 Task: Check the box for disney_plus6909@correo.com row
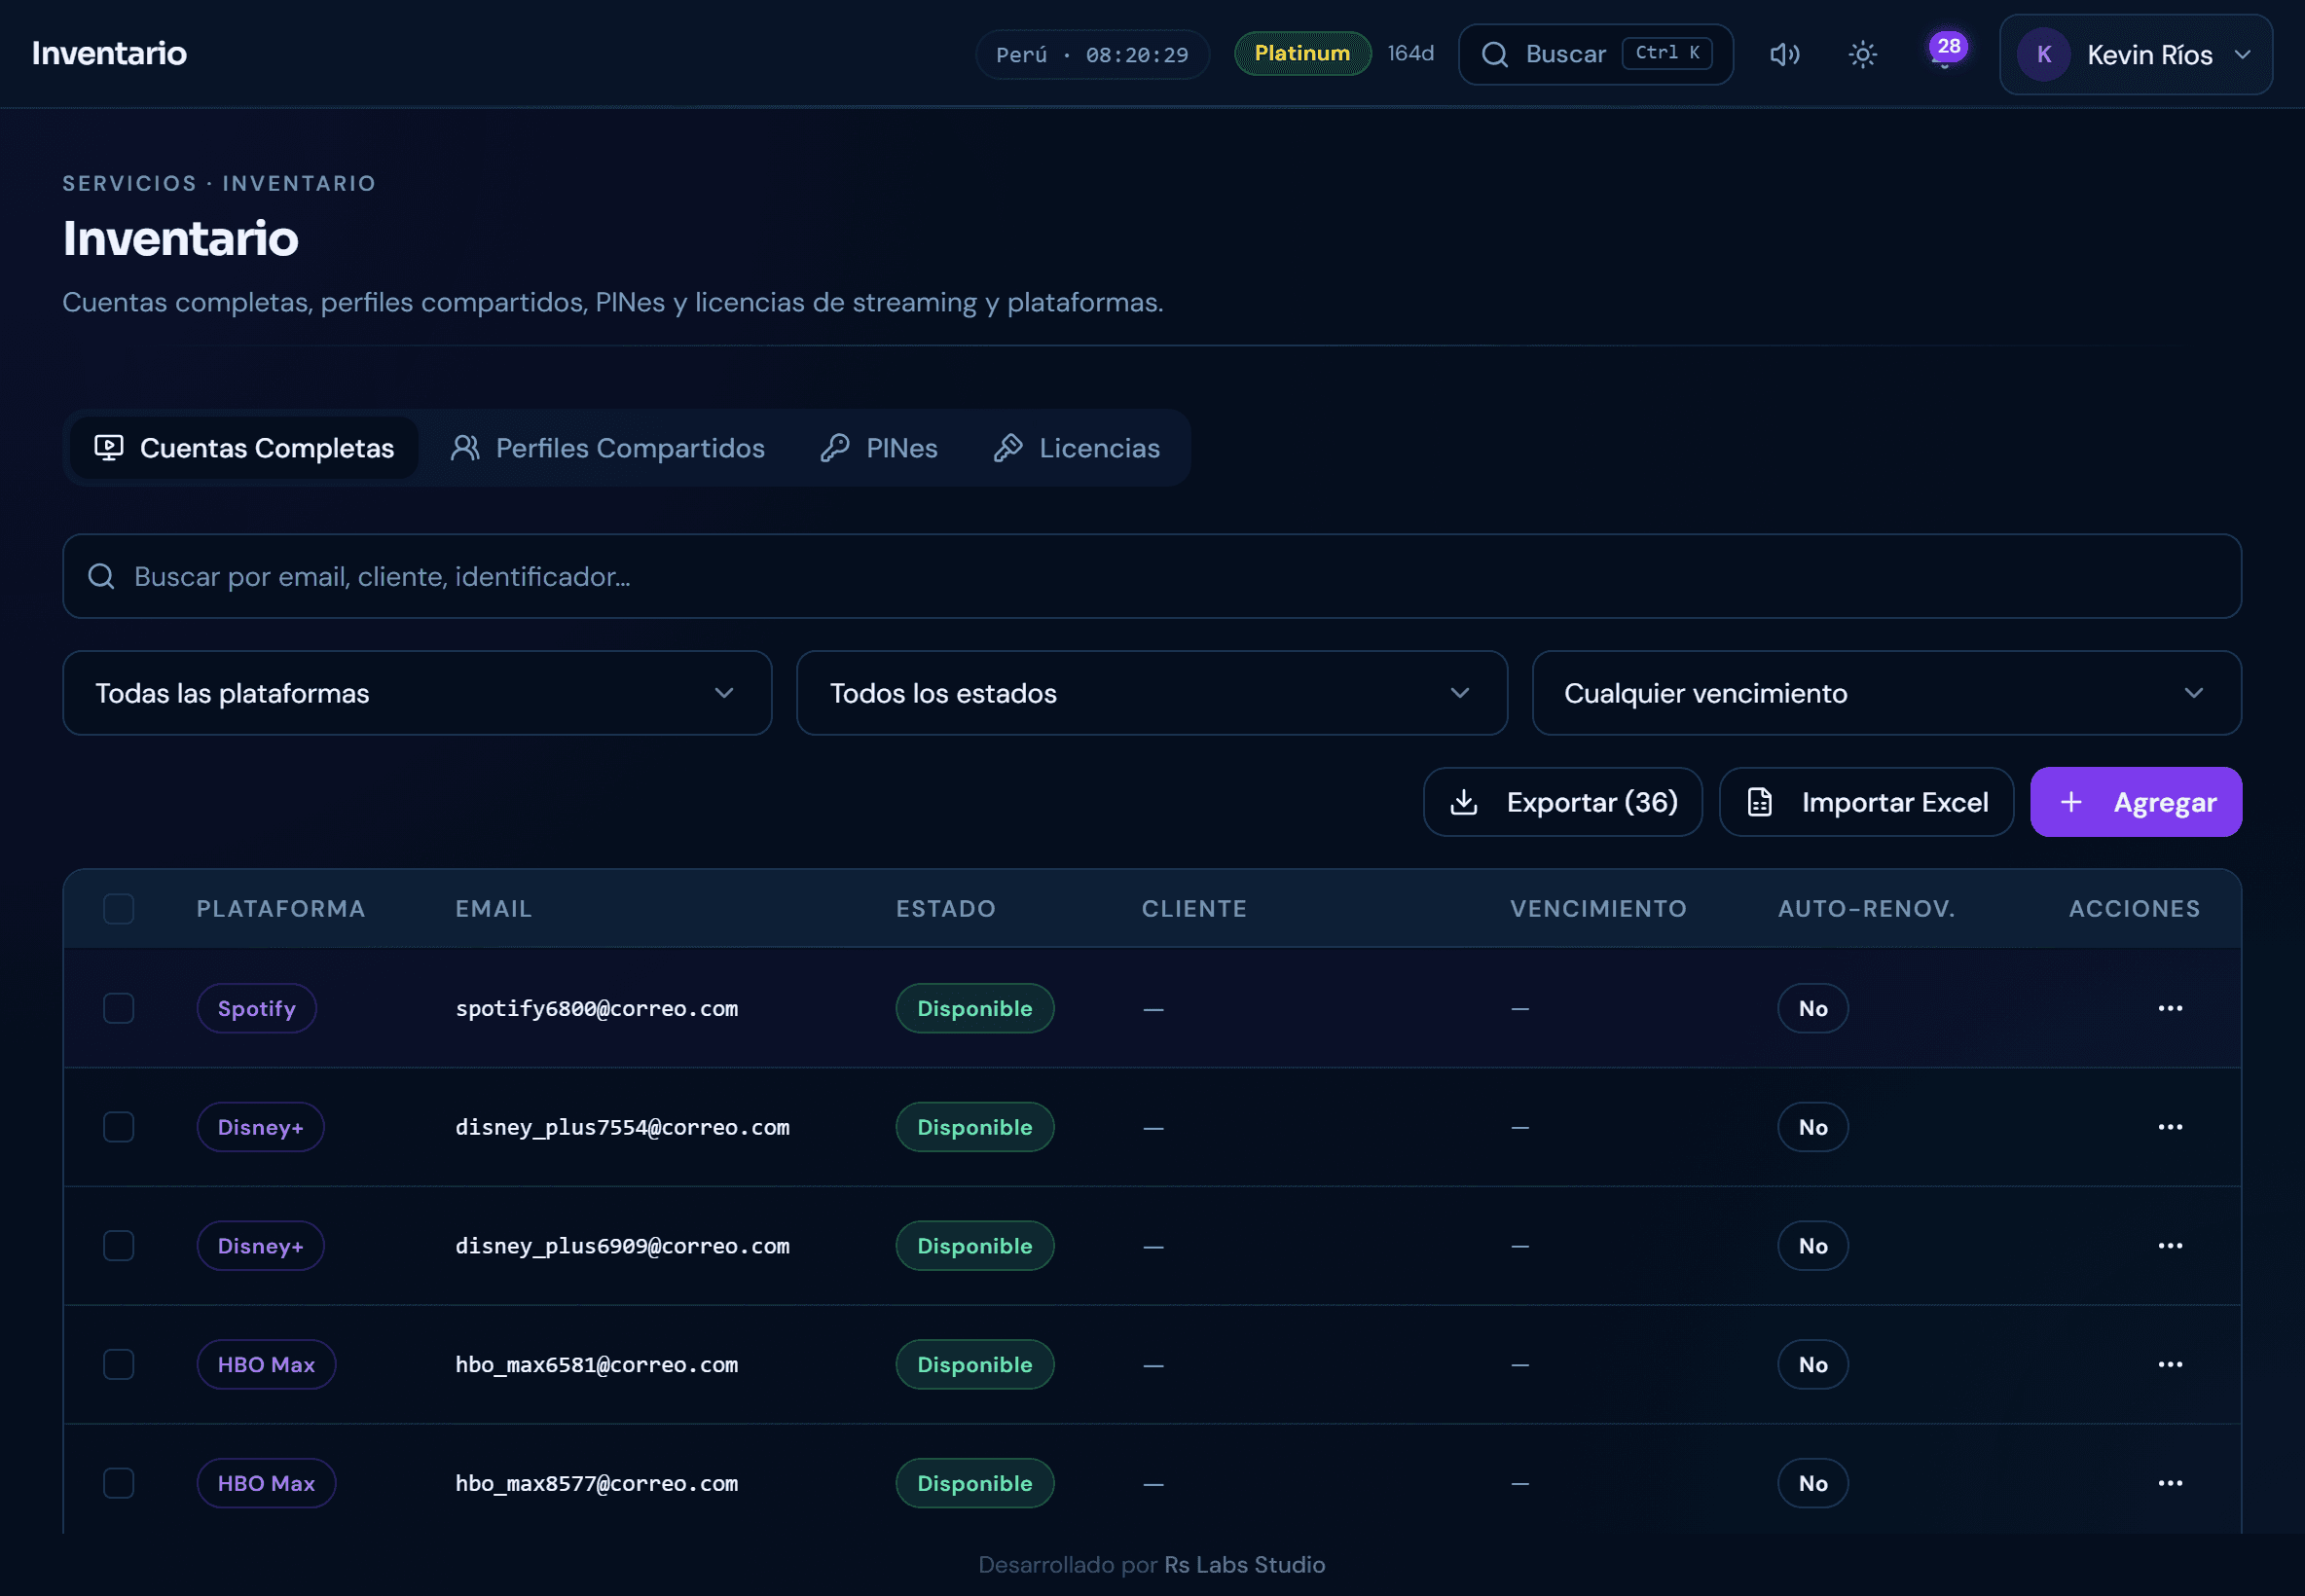(119, 1246)
